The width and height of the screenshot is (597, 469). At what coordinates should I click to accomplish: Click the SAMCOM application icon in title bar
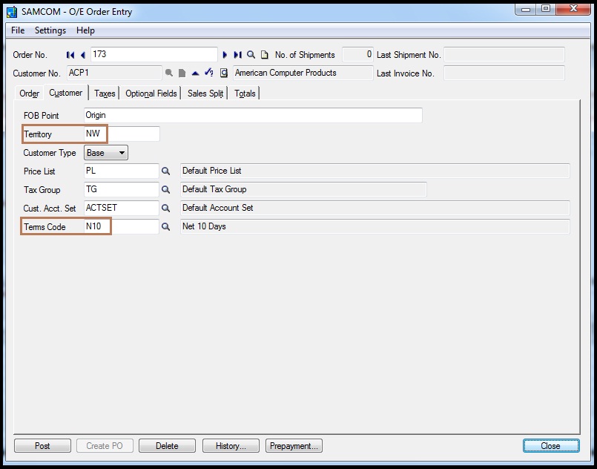pyautogui.click(x=12, y=12)
